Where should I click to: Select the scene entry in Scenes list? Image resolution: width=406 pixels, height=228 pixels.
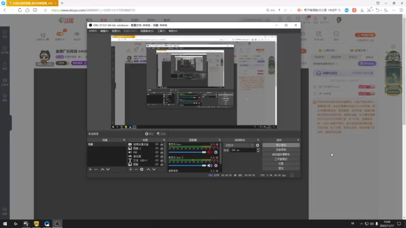(x=107, y=144)
